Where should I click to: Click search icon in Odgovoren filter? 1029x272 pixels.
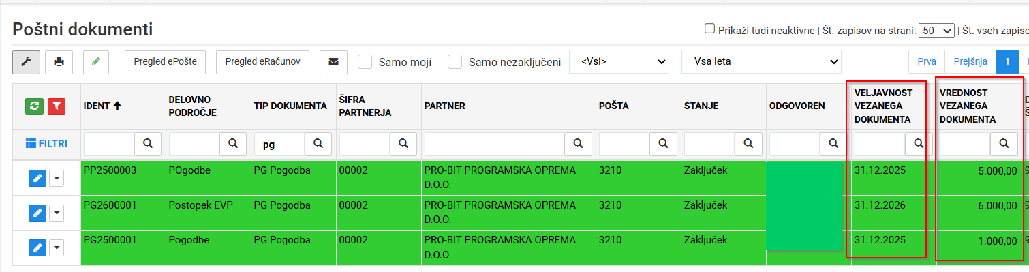[833, 143]
